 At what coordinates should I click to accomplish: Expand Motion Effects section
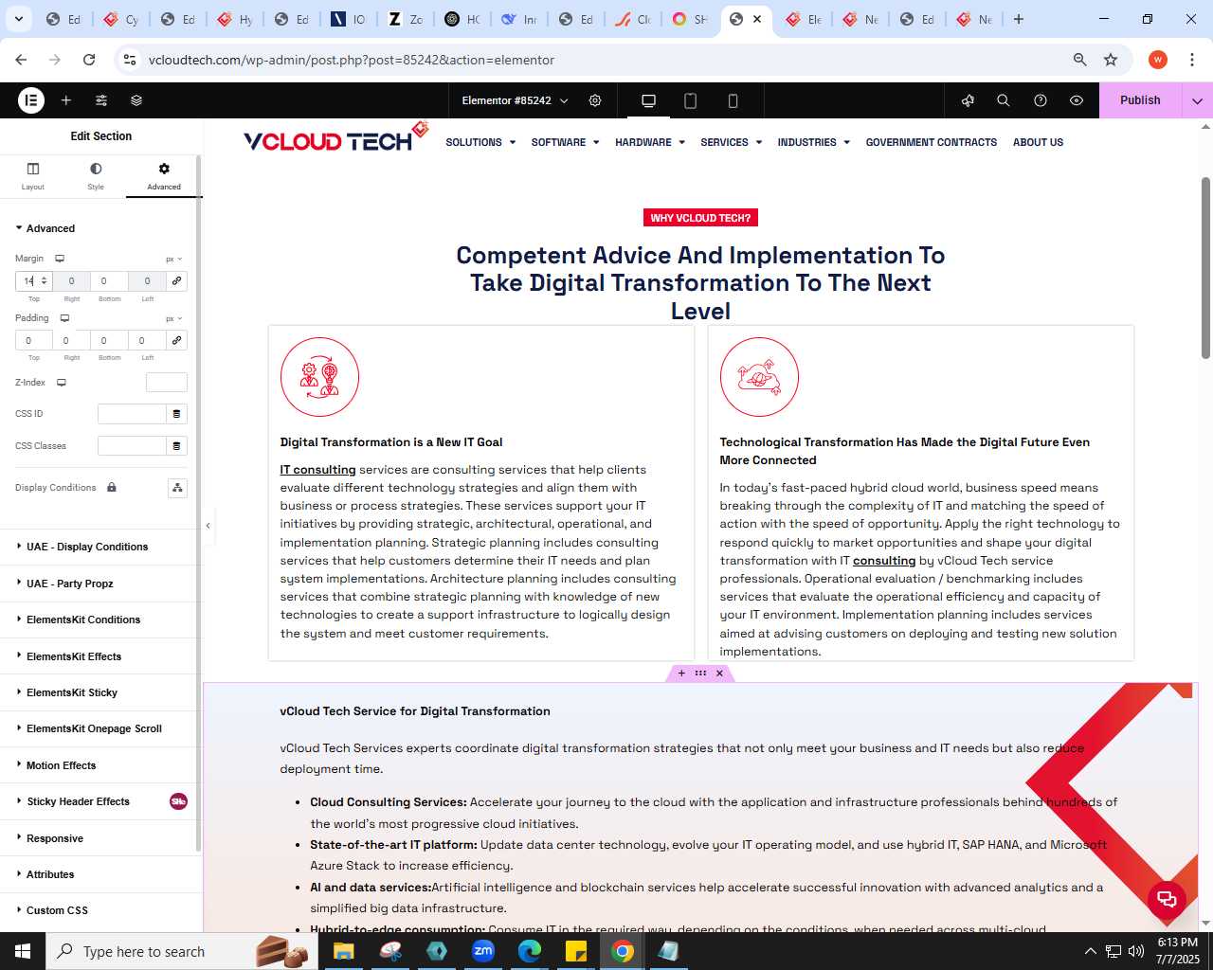pyautogui.click(x=100, y=765)
